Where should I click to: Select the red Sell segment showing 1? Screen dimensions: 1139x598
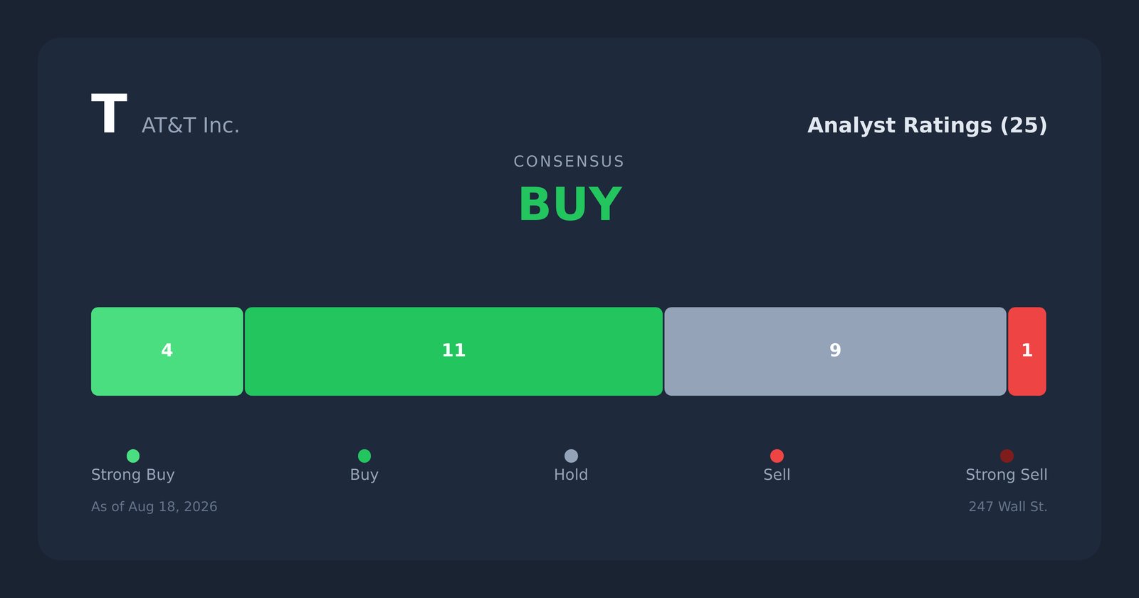point(1027,351)
